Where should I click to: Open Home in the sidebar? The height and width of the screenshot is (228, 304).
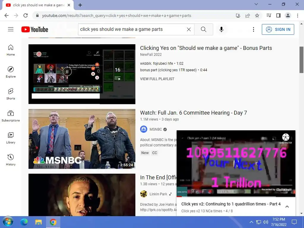(x=11, y=50)
